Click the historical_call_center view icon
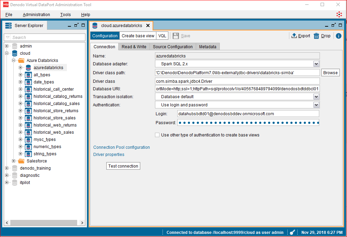 [28, 89]
